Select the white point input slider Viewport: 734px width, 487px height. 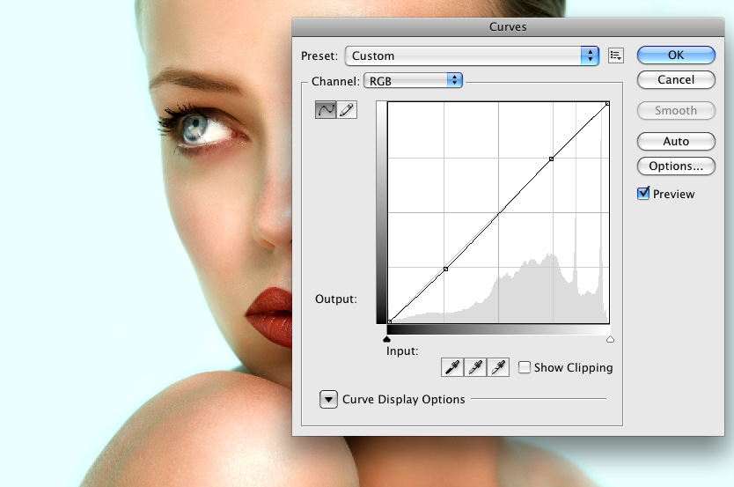[610, 339]
